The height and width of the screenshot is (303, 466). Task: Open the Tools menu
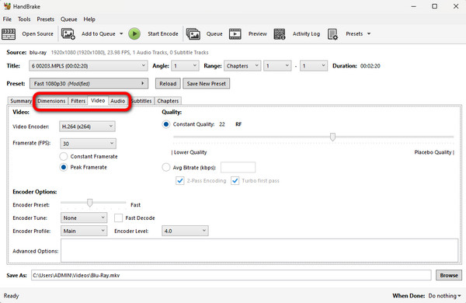point(24,19)
